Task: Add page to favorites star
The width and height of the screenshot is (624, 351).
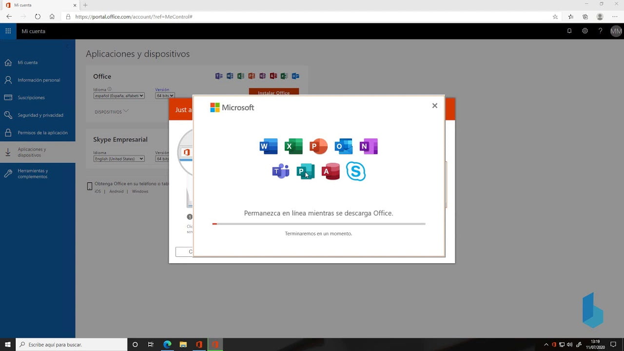Action: click(x=555, y=17)
